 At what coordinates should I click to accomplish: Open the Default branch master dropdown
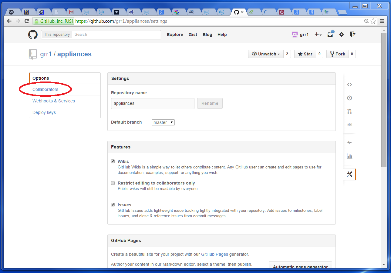click(163, 122)
